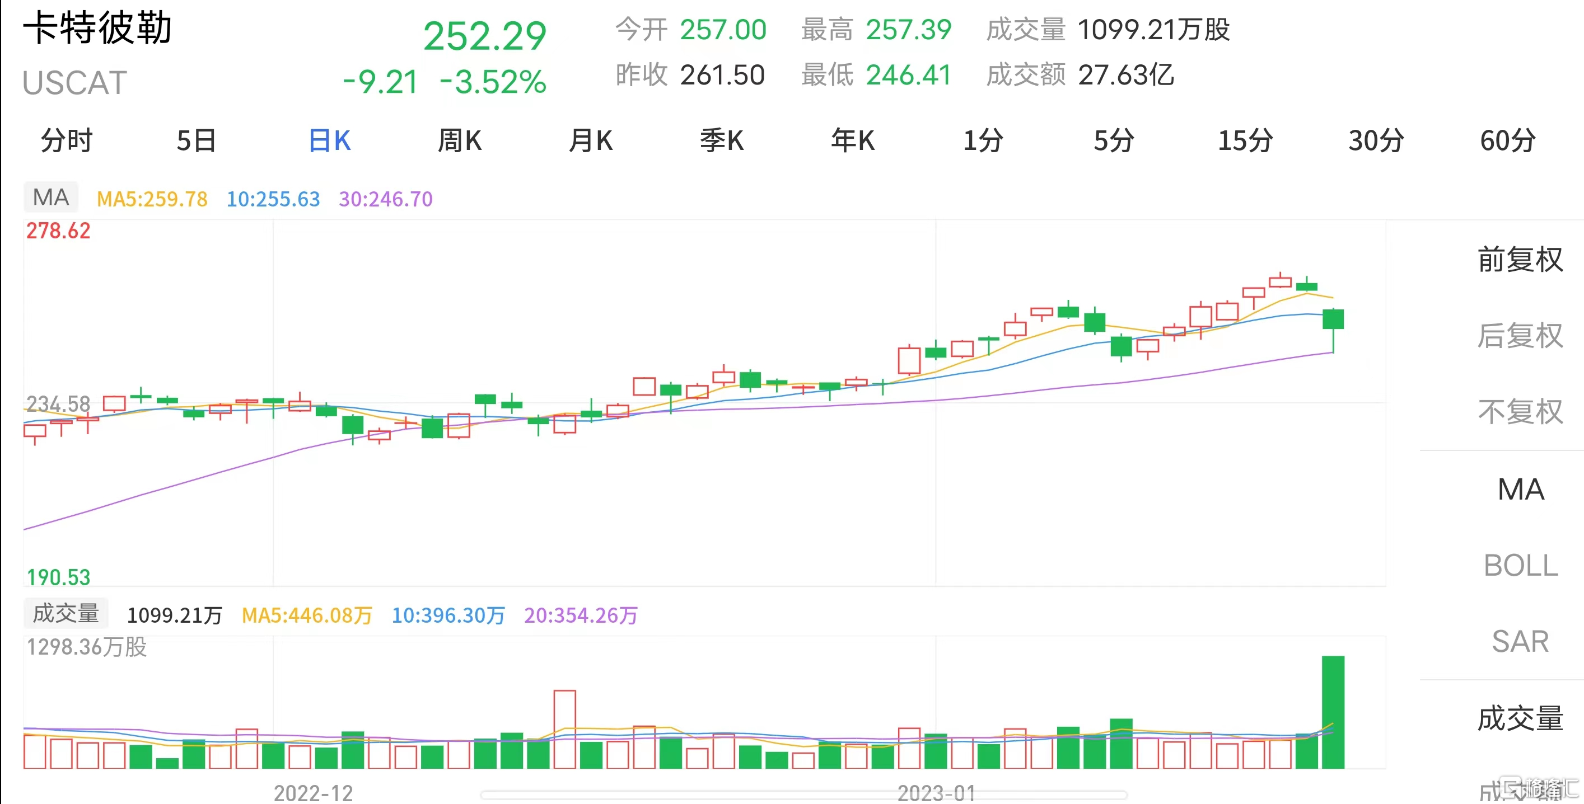Viewport: 1584px width, 804px height.
Task: Switch to 年K yearly chart
Action: [852, 140]
